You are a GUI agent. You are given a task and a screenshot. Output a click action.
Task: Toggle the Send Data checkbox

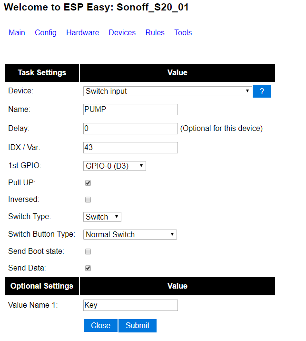pos(88,268)
